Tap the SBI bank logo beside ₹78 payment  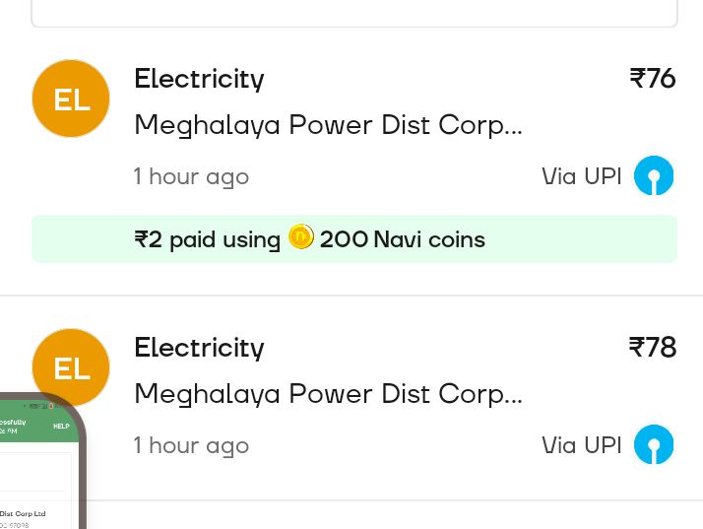[x=654, y=445]
